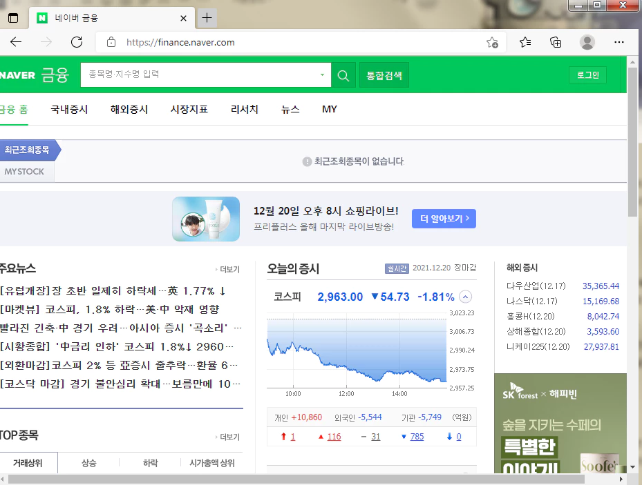Click the 더 알아보기 button

(x=444, y=219)
